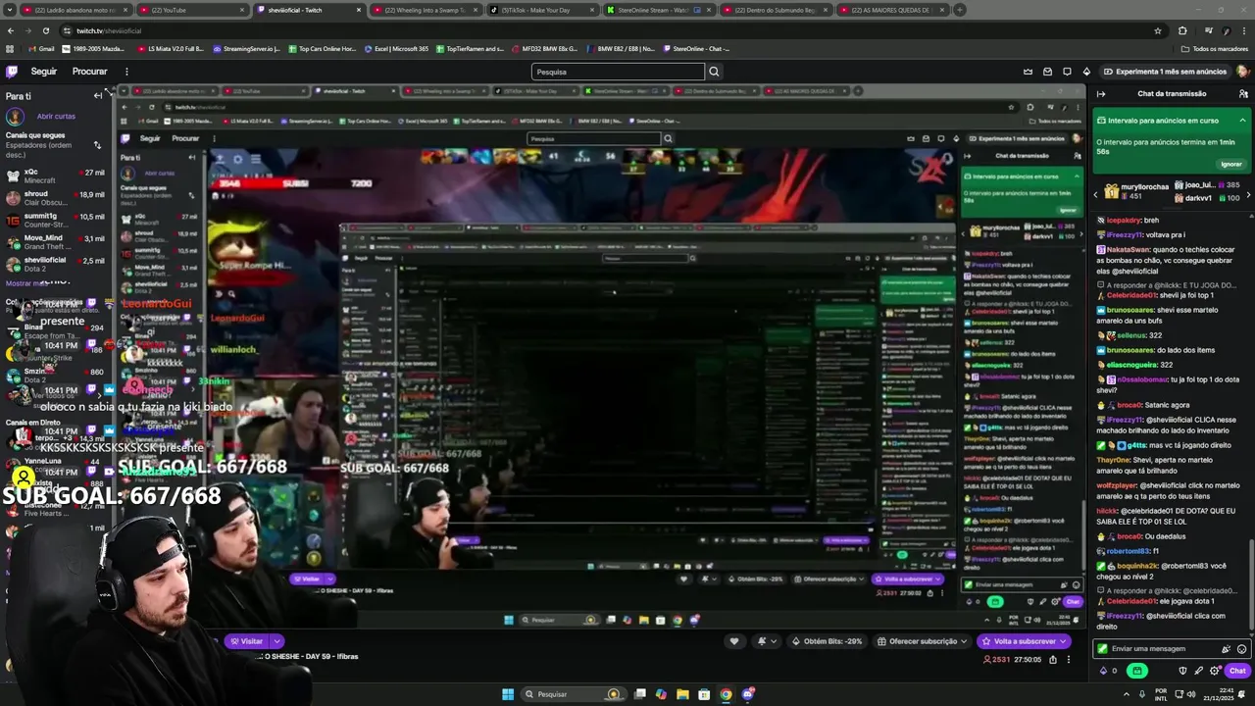Click Ignorar on the ad break banner
This screenshot has height=706, width=1255.
(x=1231, y=164)
